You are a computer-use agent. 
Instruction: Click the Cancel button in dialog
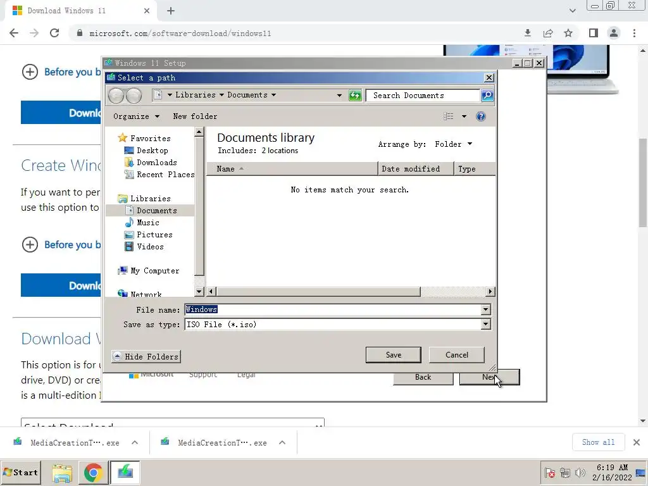457,355
